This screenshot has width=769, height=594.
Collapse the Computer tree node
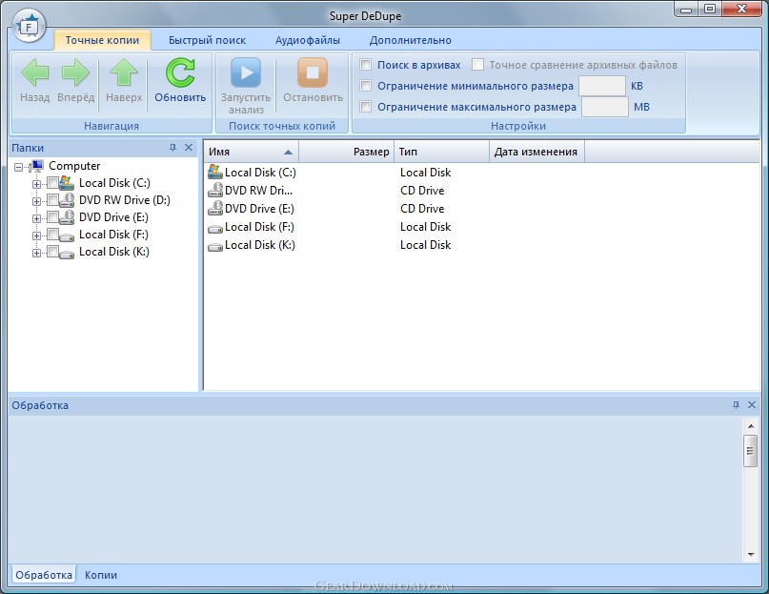(18, 168)
